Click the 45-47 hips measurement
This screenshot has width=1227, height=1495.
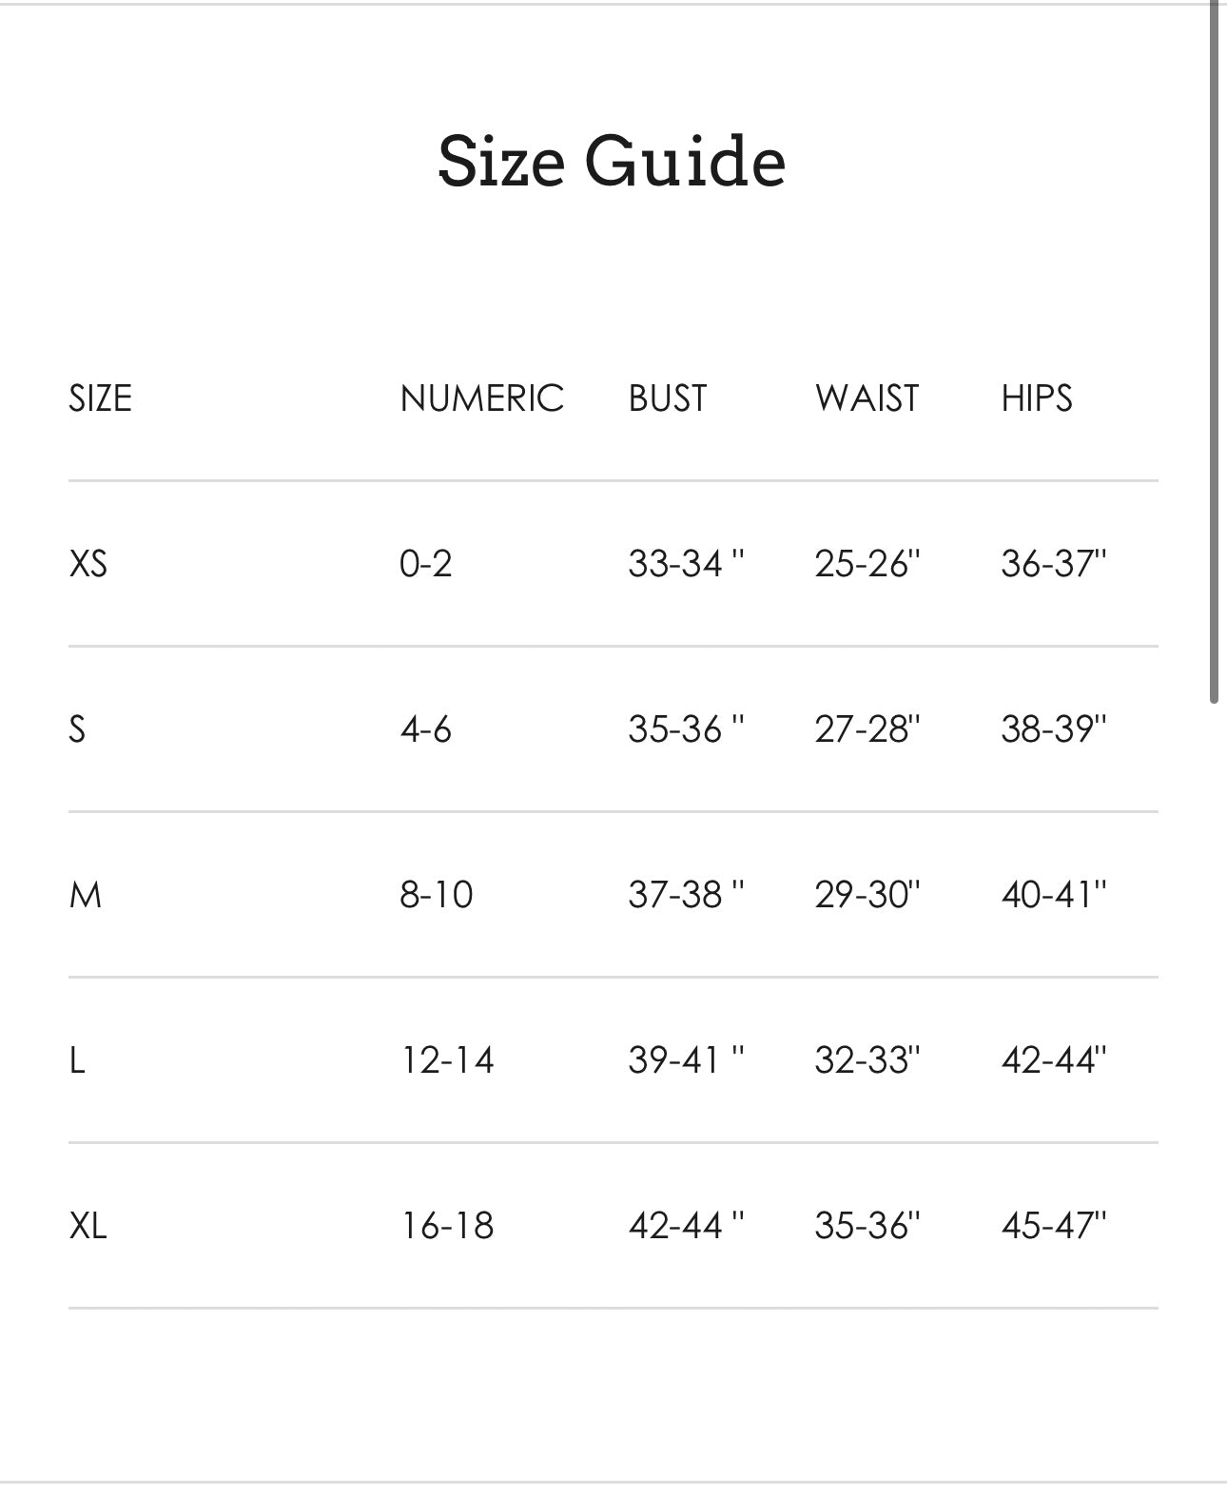(1054, 1225)
